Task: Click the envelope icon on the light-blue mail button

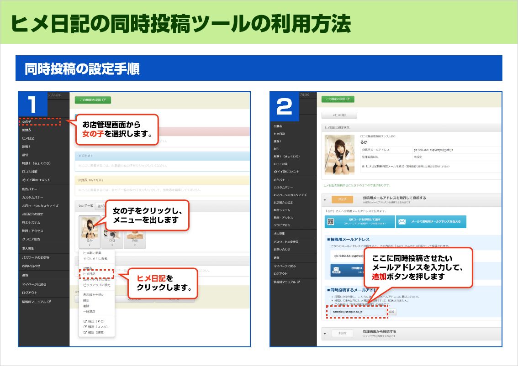Action: (x=402, y=222)
